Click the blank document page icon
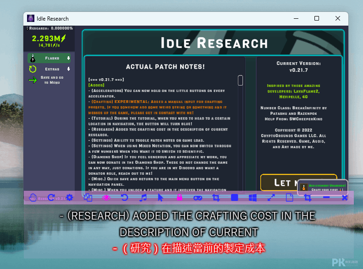The height and width of the screenshot is (269, 363). tap(289, 198)
